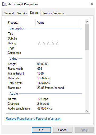Click the 48.000 kHz sample rate value

coord(44,108)
